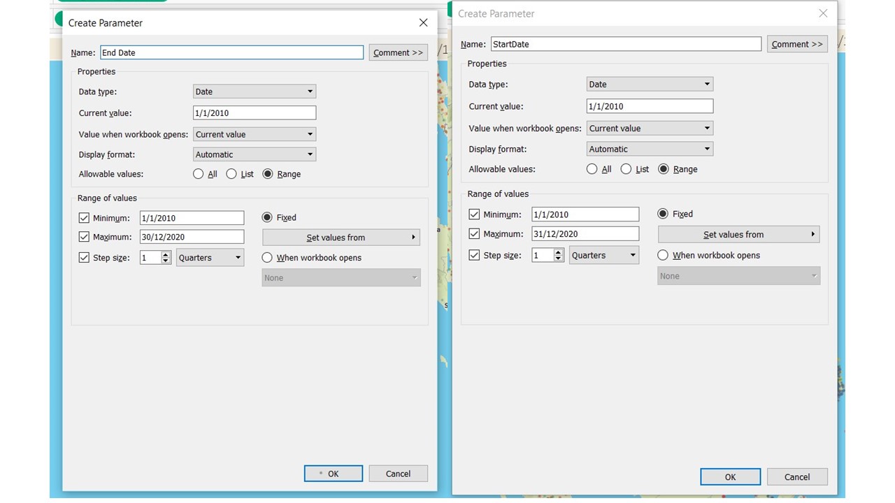Select List allowable values in StartDate dialog
Image resolution: width=895 pixels, height=503 pixels.
[x=626, y=169]
